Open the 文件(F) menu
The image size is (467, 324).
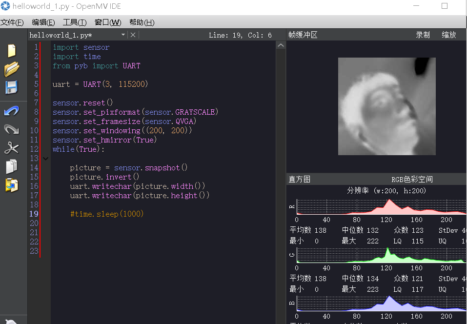12,22
